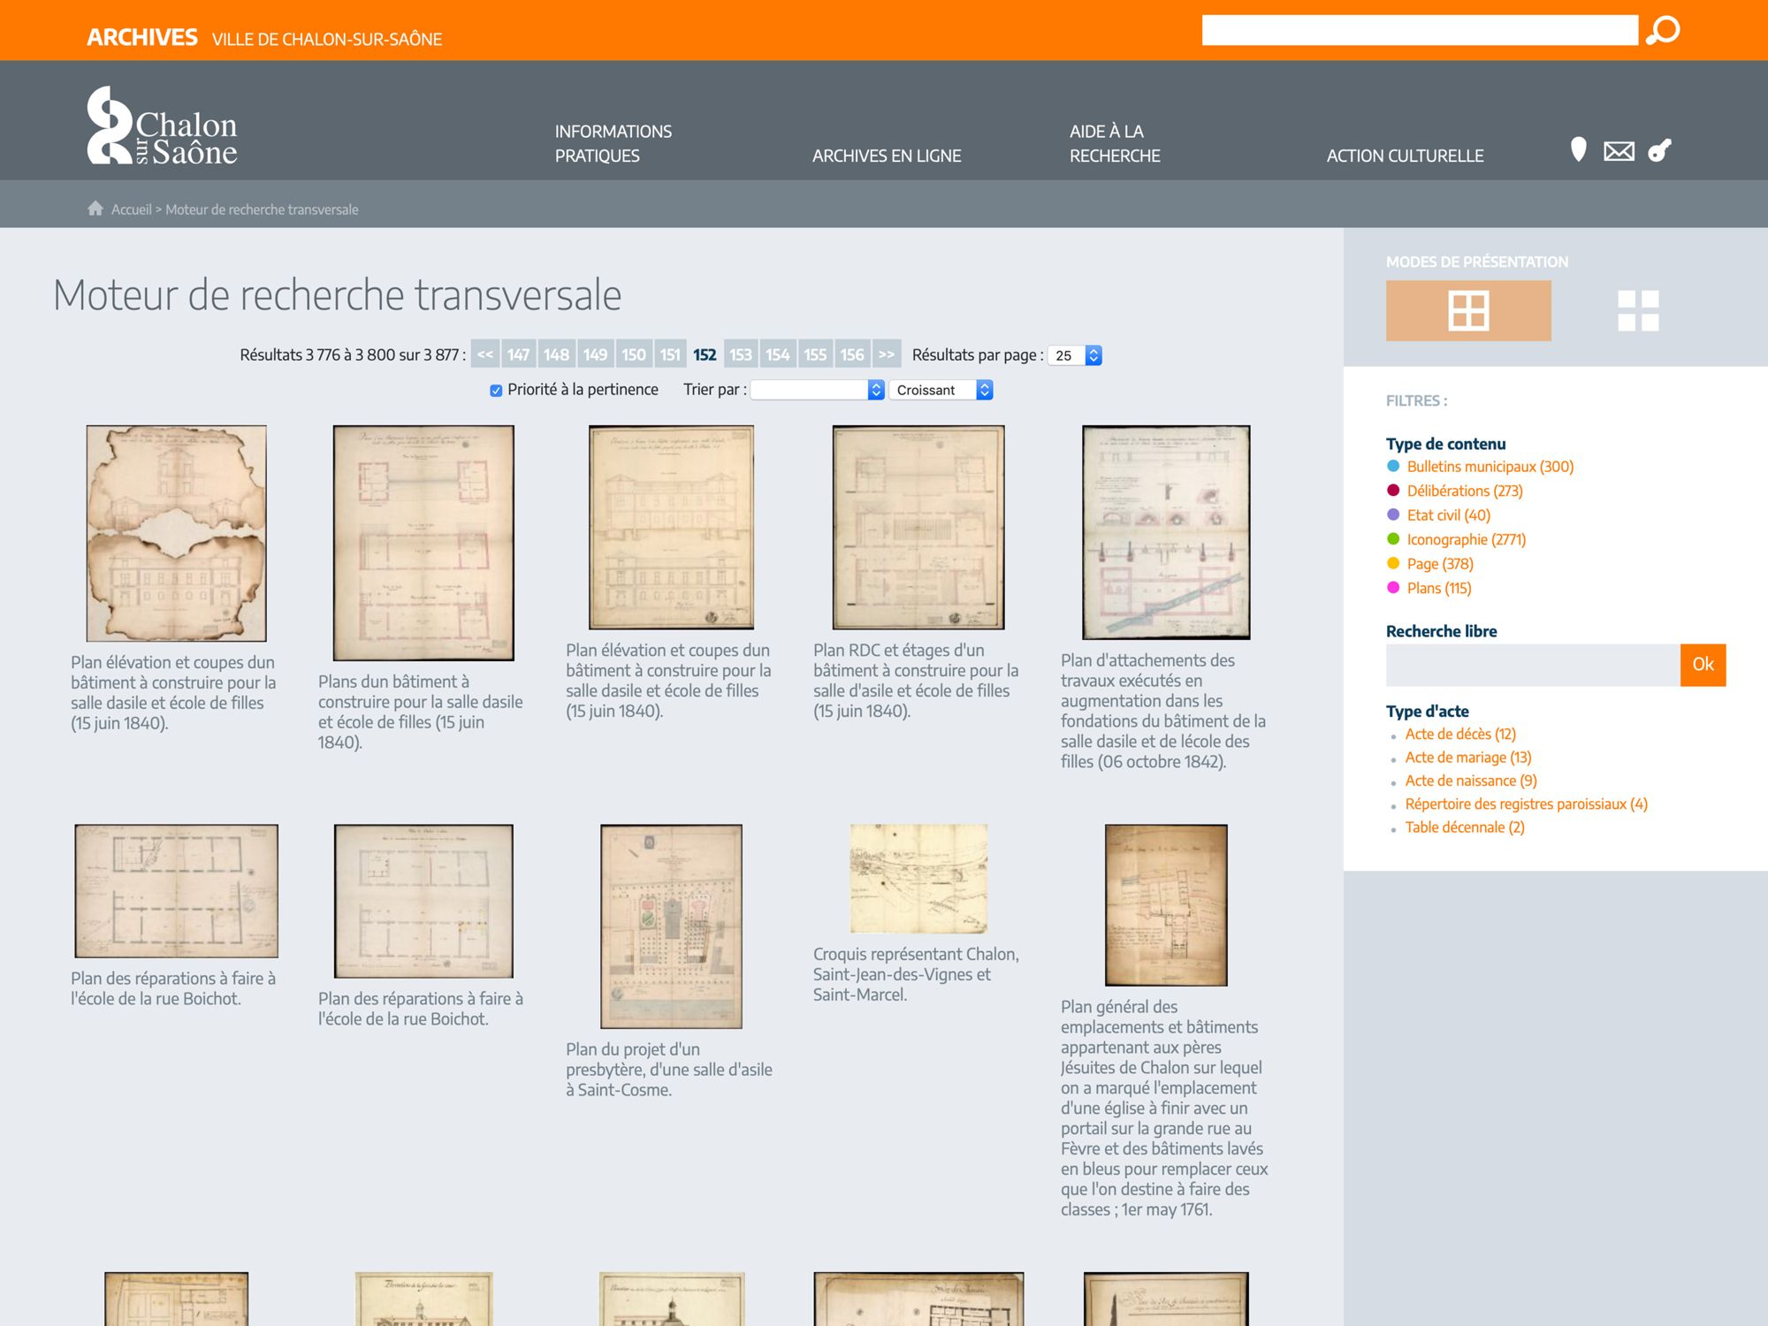
Task: Click in the Recherche libre text field
Action: (x=1532, y=665)
